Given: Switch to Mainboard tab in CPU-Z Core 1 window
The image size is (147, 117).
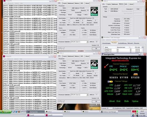Looking at the screenshot, I should [x=71, y=3].
